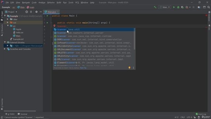Collapse the src folder node

(x=8, y=26)
